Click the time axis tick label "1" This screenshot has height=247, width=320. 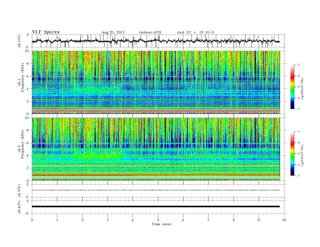(x=57, y=220)
